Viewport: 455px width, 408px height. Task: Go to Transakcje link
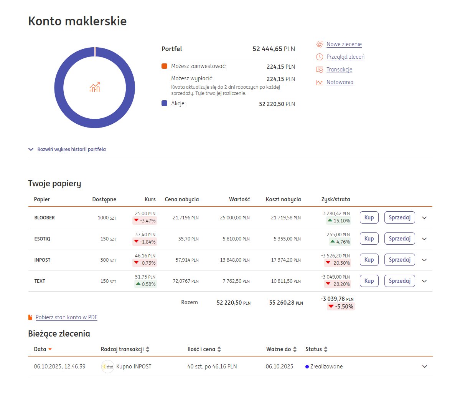tap(339, 70)
